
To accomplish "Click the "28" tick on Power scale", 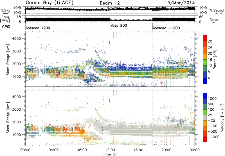I will (x=210, y=41).
